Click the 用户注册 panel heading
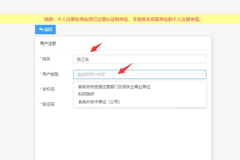Screen dimensions: 240x160 [48, 44]
